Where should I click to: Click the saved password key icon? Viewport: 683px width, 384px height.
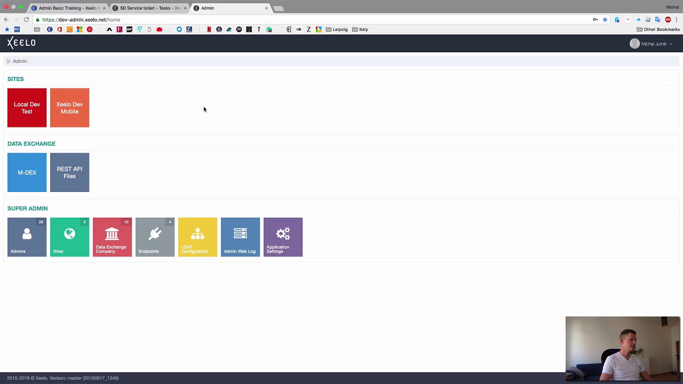tap(595, 20)
